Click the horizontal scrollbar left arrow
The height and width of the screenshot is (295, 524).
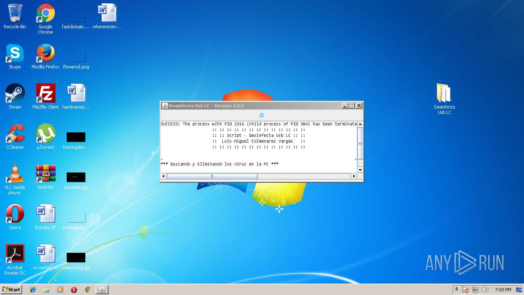tap(164, 176)
